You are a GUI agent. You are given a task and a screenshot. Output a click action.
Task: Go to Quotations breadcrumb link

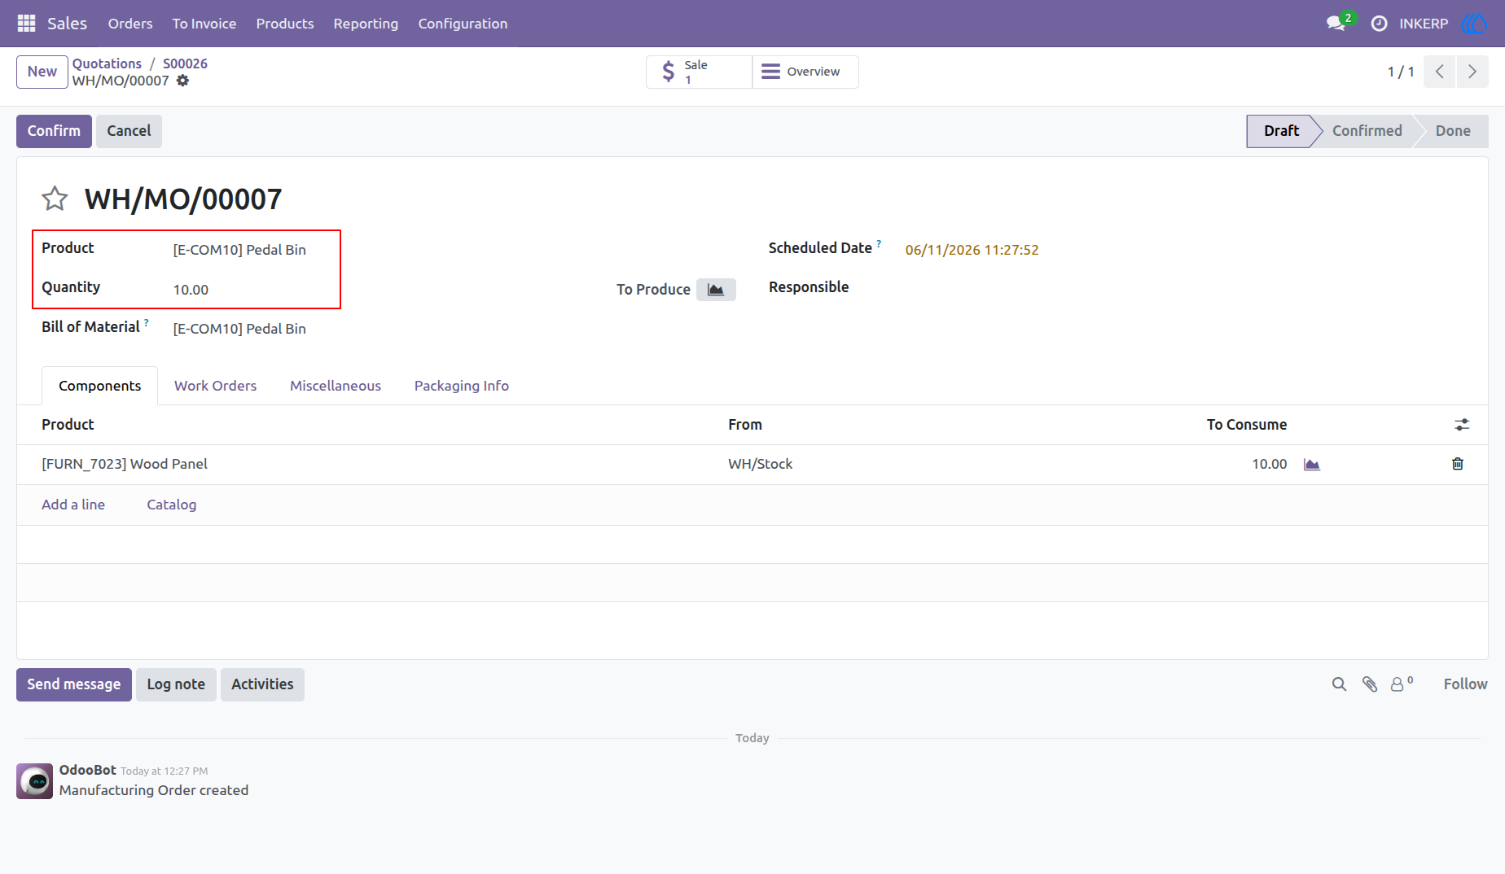click(x=107, y=63)
